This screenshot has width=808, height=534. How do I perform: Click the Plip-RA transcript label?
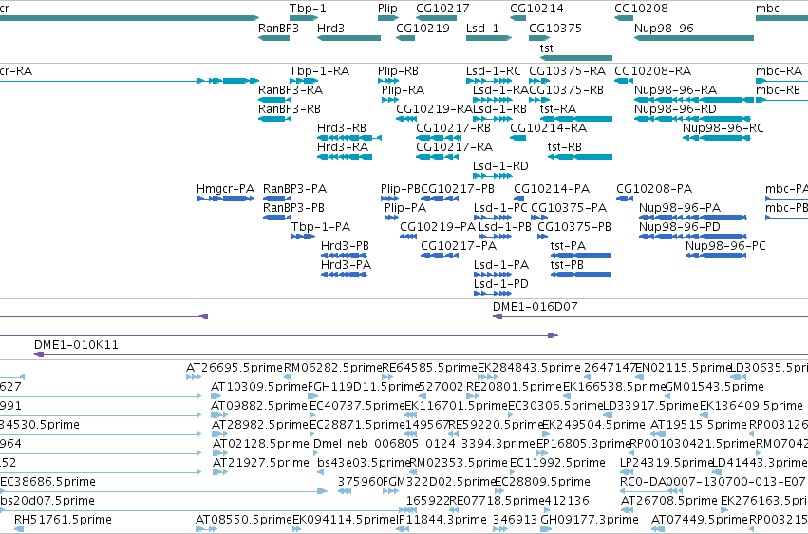[403, 90]
